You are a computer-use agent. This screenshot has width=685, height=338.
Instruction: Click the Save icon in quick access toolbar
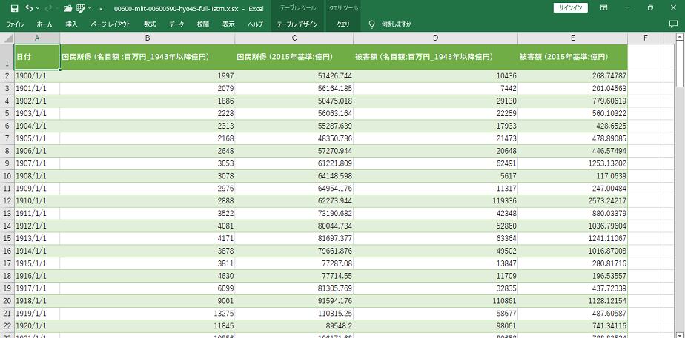(14, 8)
